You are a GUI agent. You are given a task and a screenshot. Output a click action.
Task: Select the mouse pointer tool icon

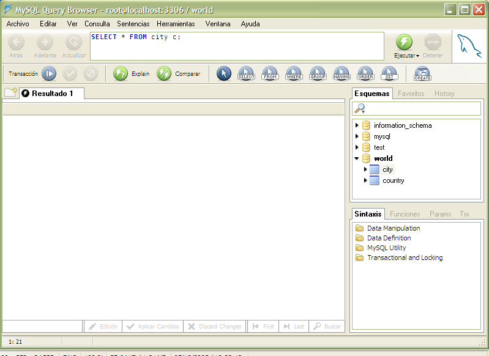pos(224,73)
